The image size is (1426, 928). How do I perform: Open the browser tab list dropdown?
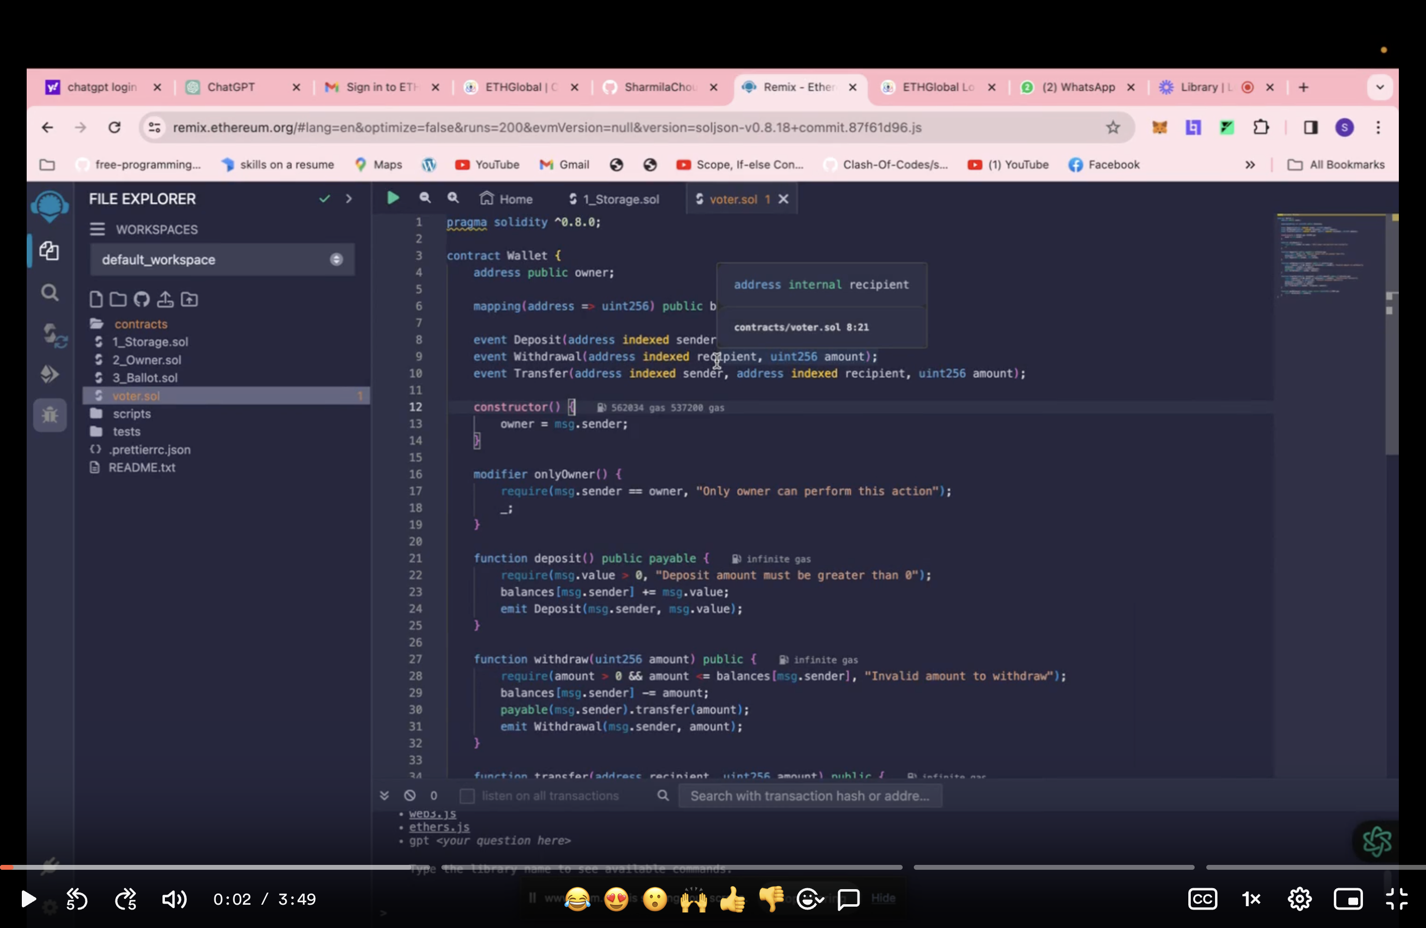pyautogui.click(x=1380, y=87)
